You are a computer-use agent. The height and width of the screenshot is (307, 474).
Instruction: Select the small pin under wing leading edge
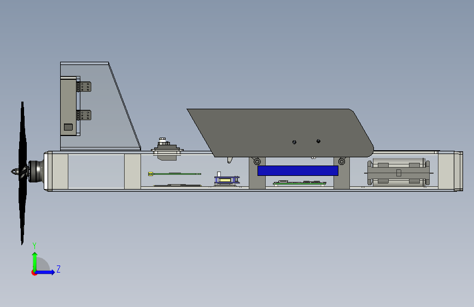point(230,160)
